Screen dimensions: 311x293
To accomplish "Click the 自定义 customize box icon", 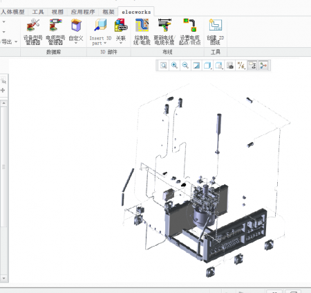I will click(x=76, y=26).
